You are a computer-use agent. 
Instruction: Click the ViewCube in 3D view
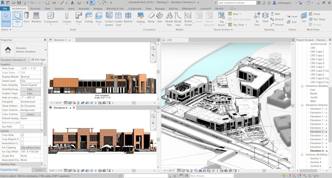(x=275, y=58)
